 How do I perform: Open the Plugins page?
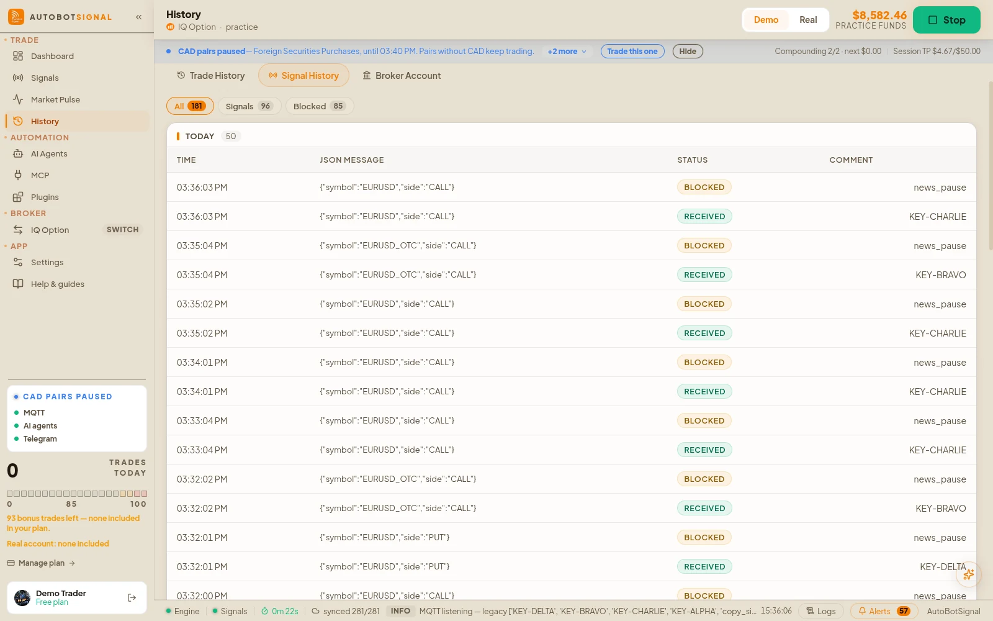77,197
